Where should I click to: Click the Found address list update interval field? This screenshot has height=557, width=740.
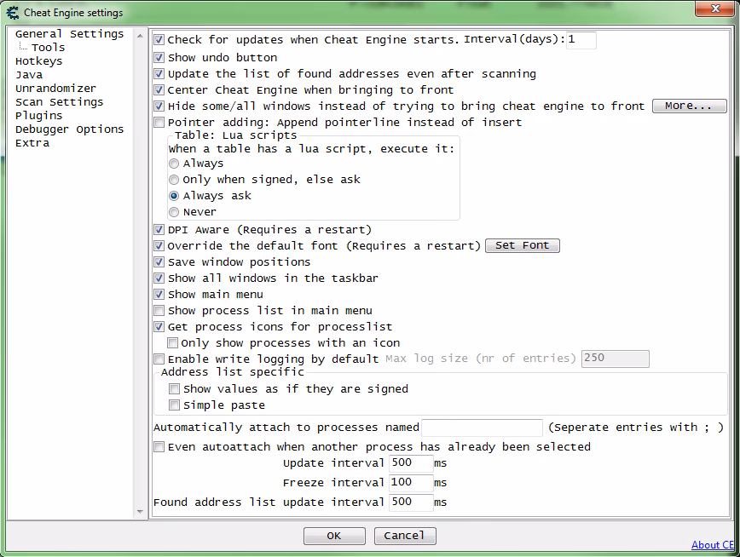(x=411, y=502)
